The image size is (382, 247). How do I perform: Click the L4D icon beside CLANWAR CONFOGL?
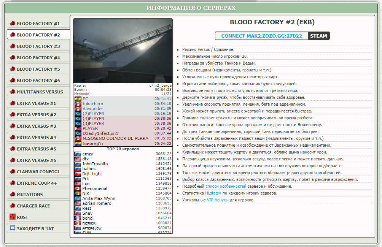point(13,171)
